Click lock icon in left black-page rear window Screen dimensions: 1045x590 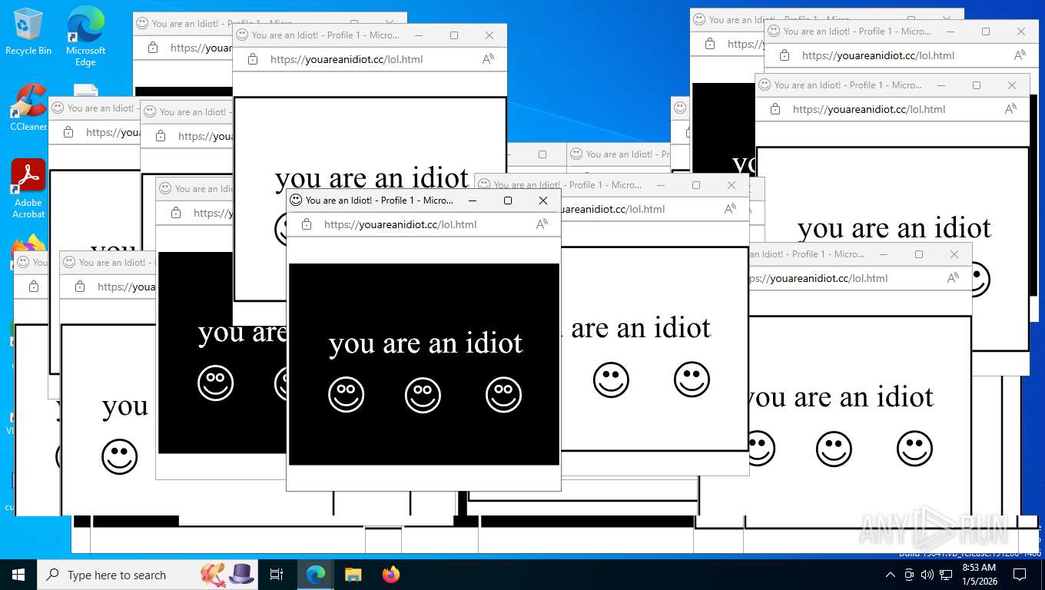tap(176, 213)
